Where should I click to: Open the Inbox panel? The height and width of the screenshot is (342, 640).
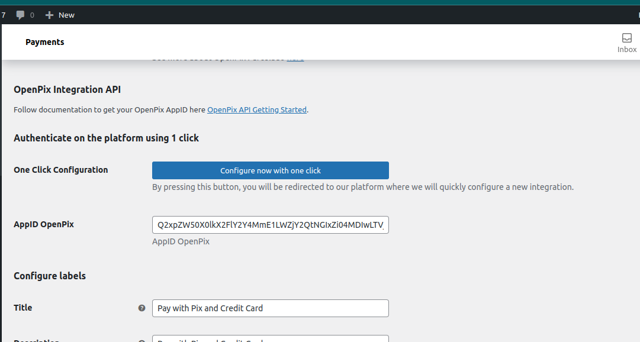(x=626, y=42)
